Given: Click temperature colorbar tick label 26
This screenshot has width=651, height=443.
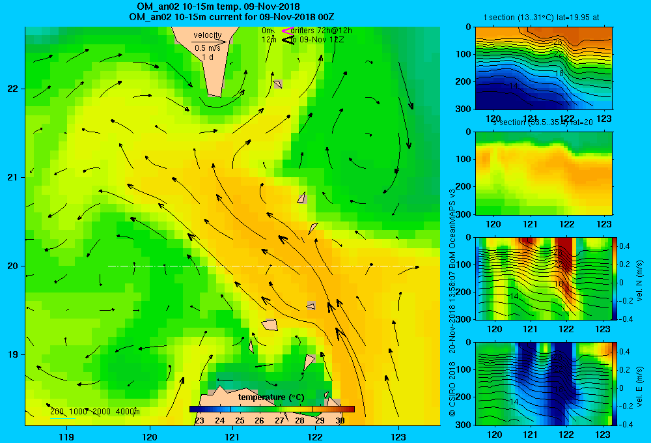Looking at the screenshot, I should [260, 421].
